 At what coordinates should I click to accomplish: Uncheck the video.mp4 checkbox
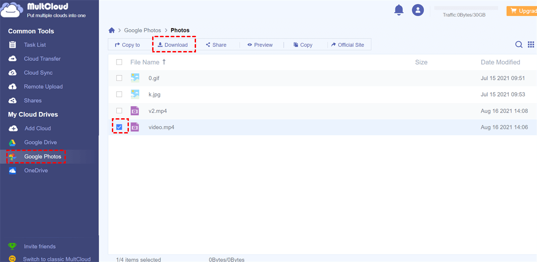point(119,127)
